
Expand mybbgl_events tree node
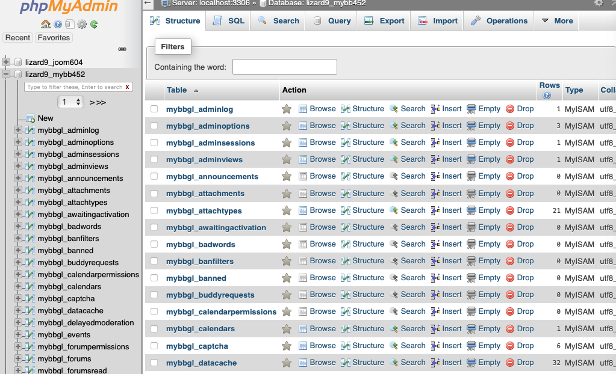click(17, 334)
